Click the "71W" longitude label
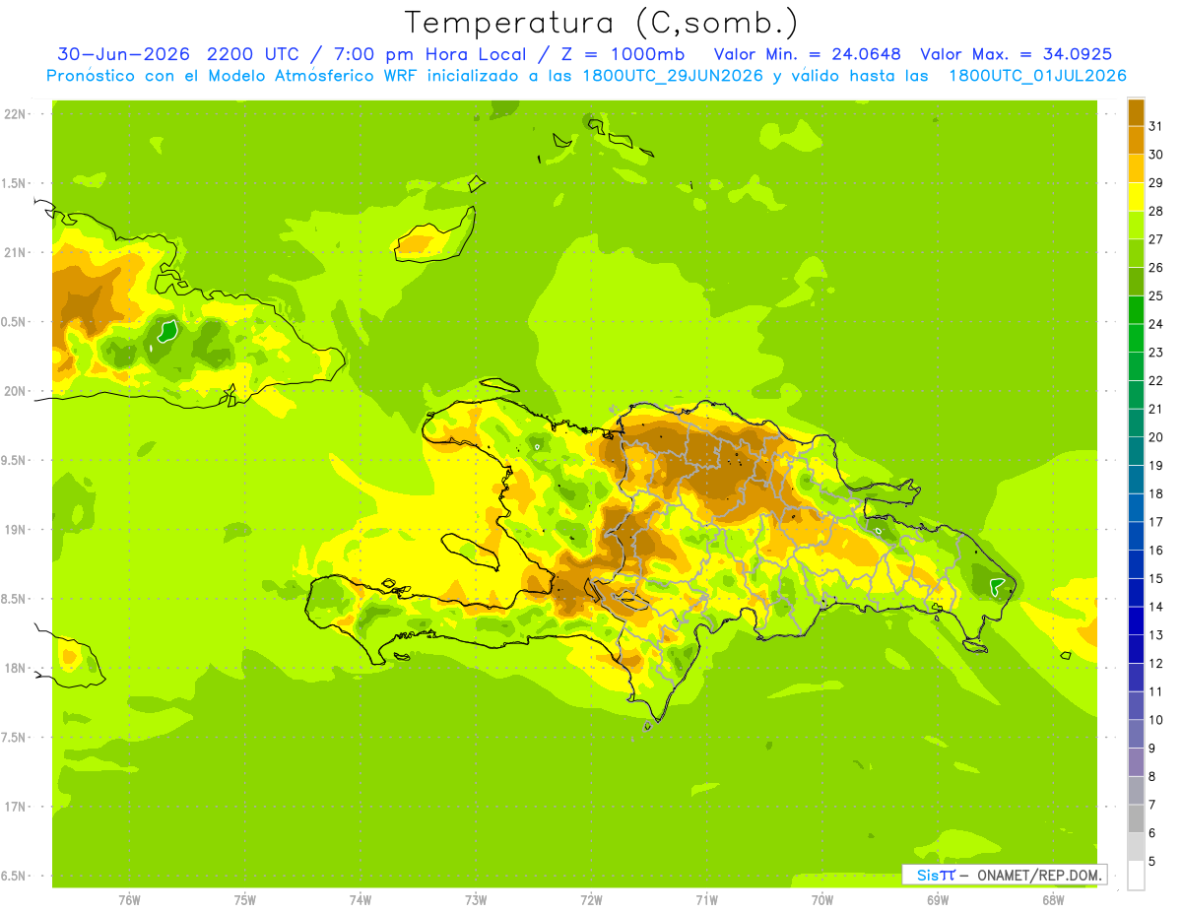The height and width of the screenshot is (913, 1182). 706,900
